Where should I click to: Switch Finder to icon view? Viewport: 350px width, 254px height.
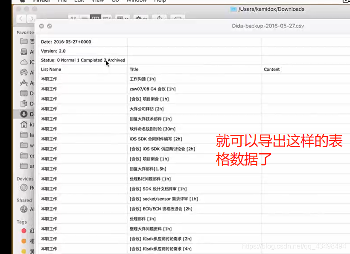point(73,18)
